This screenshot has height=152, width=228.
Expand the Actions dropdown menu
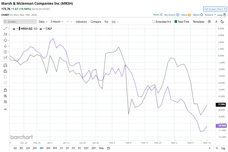210,15
